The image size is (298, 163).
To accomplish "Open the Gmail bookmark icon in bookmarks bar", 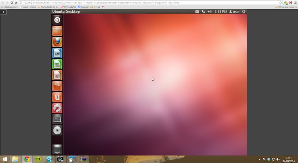I will tap(103, 7).
